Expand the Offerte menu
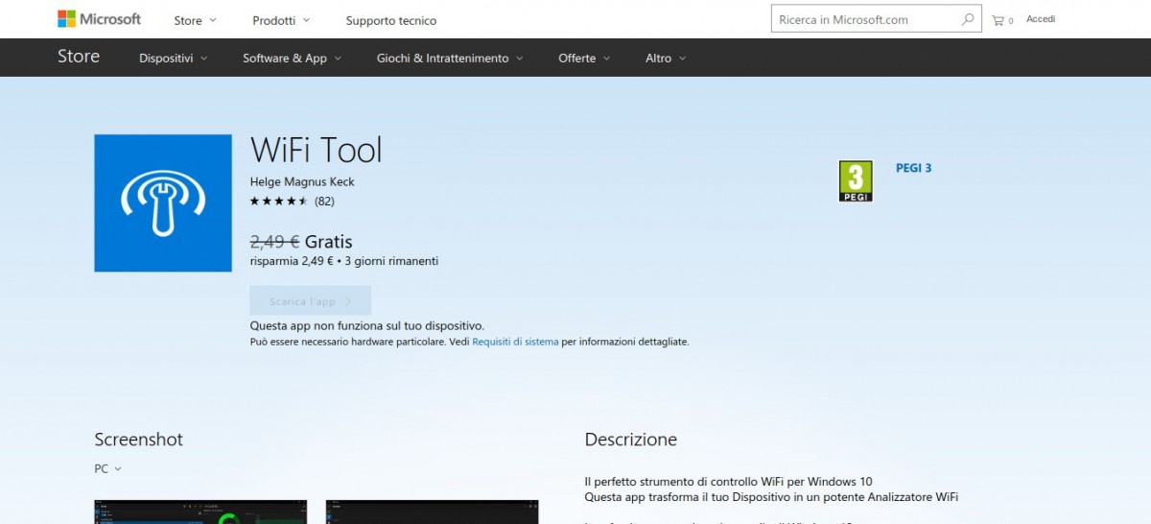 [x=584, y=59]
